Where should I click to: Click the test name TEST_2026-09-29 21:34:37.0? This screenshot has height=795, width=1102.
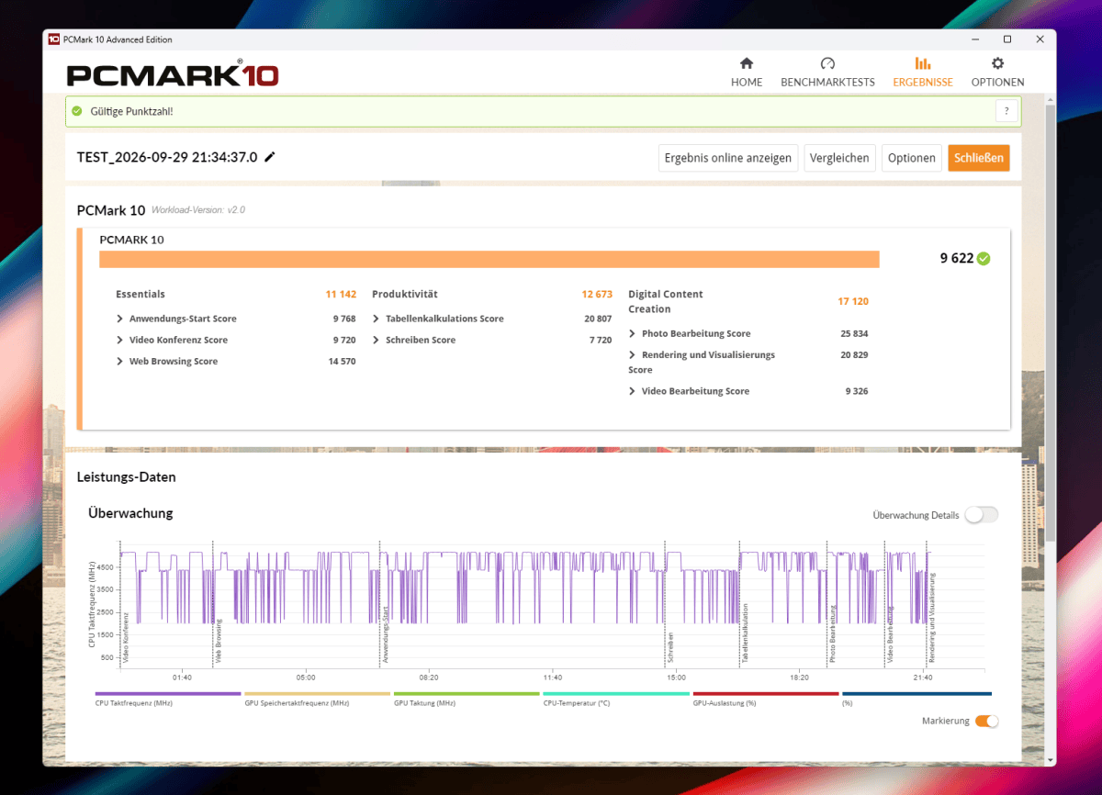(167, 157)
